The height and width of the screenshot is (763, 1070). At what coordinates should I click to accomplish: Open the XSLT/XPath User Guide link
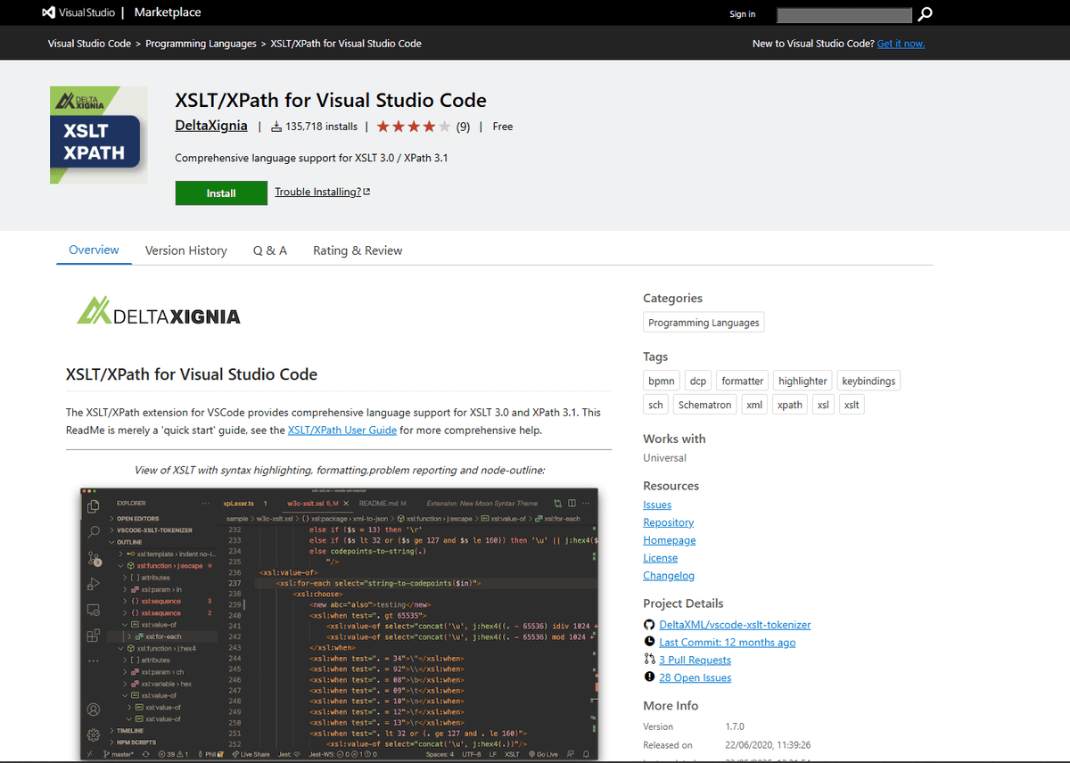[x=342, y=430]
